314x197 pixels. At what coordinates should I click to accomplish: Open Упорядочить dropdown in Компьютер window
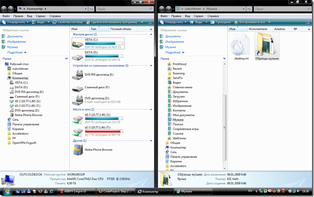(x=15, y=22)
